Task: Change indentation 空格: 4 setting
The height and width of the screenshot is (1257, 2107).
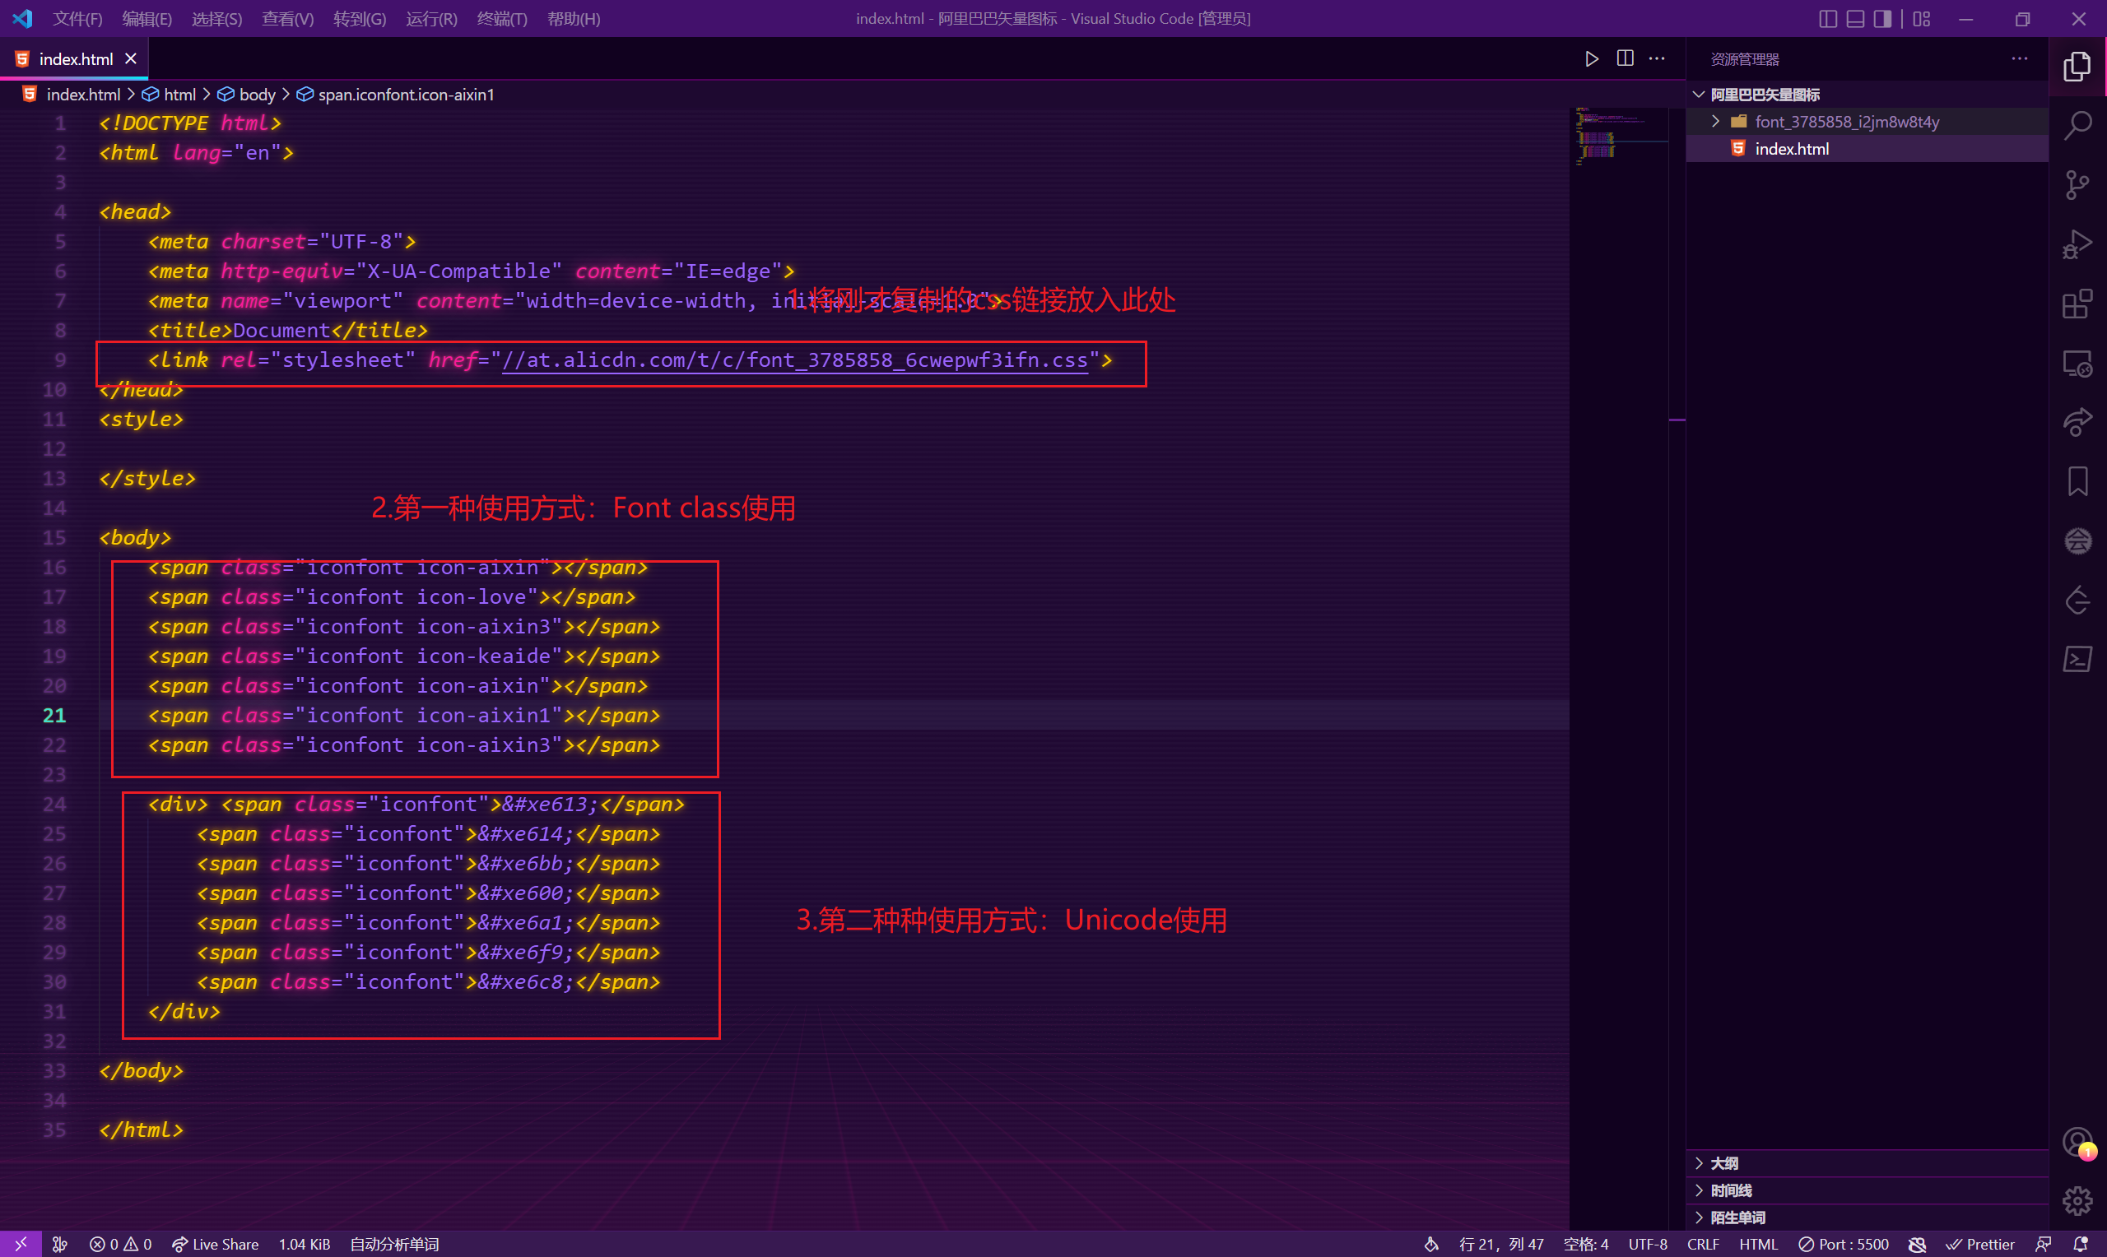Action: point(1585,1244)
